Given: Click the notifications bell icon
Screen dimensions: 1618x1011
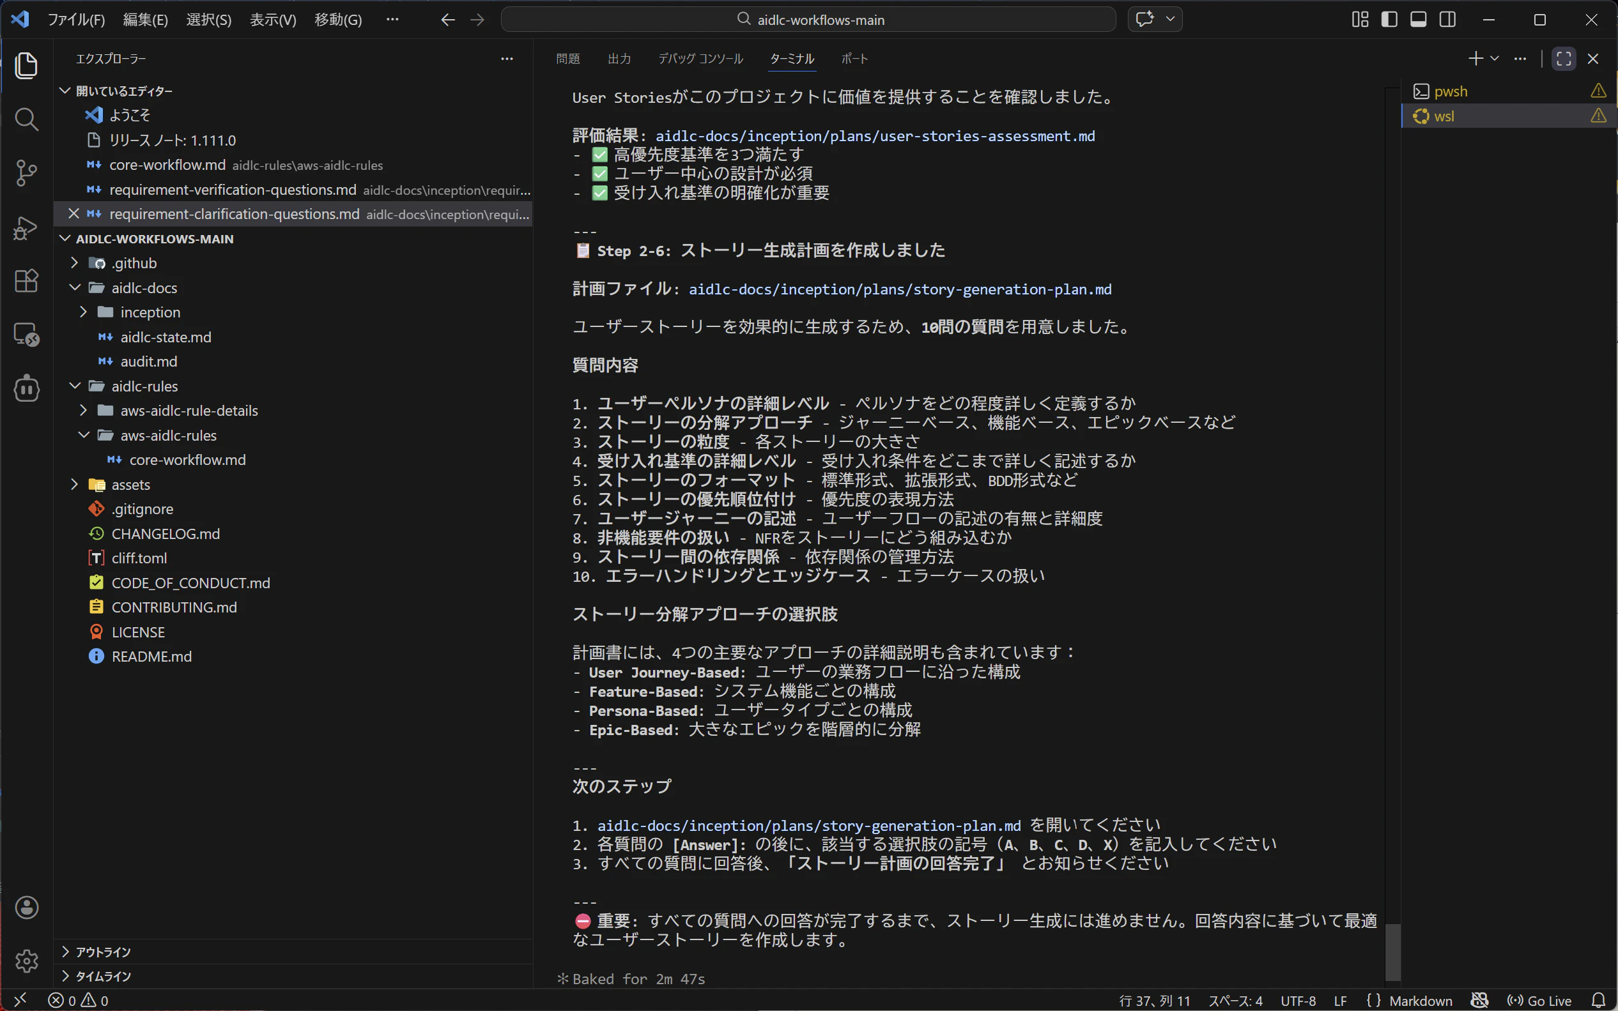Looking at the screenshot, I should coord(1598,1000).
